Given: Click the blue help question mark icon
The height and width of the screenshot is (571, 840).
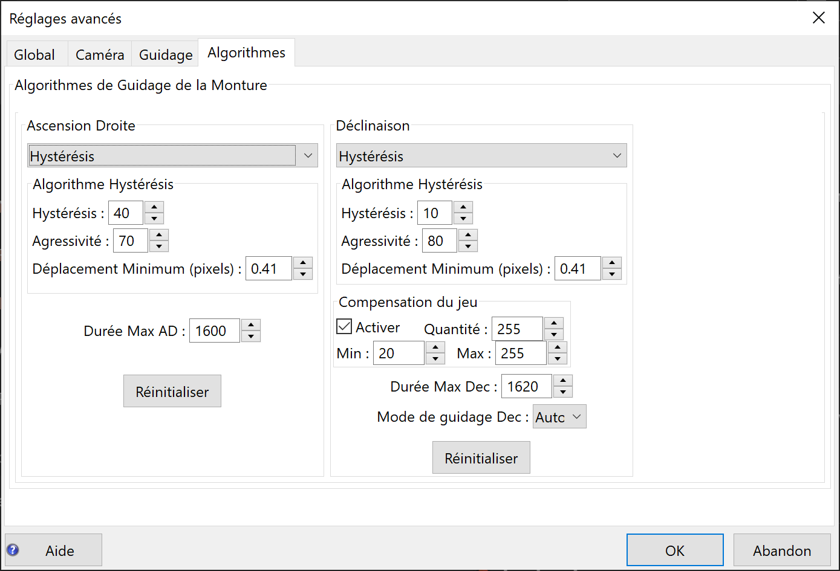Looking at the screenshot, I should pos(13,550).
